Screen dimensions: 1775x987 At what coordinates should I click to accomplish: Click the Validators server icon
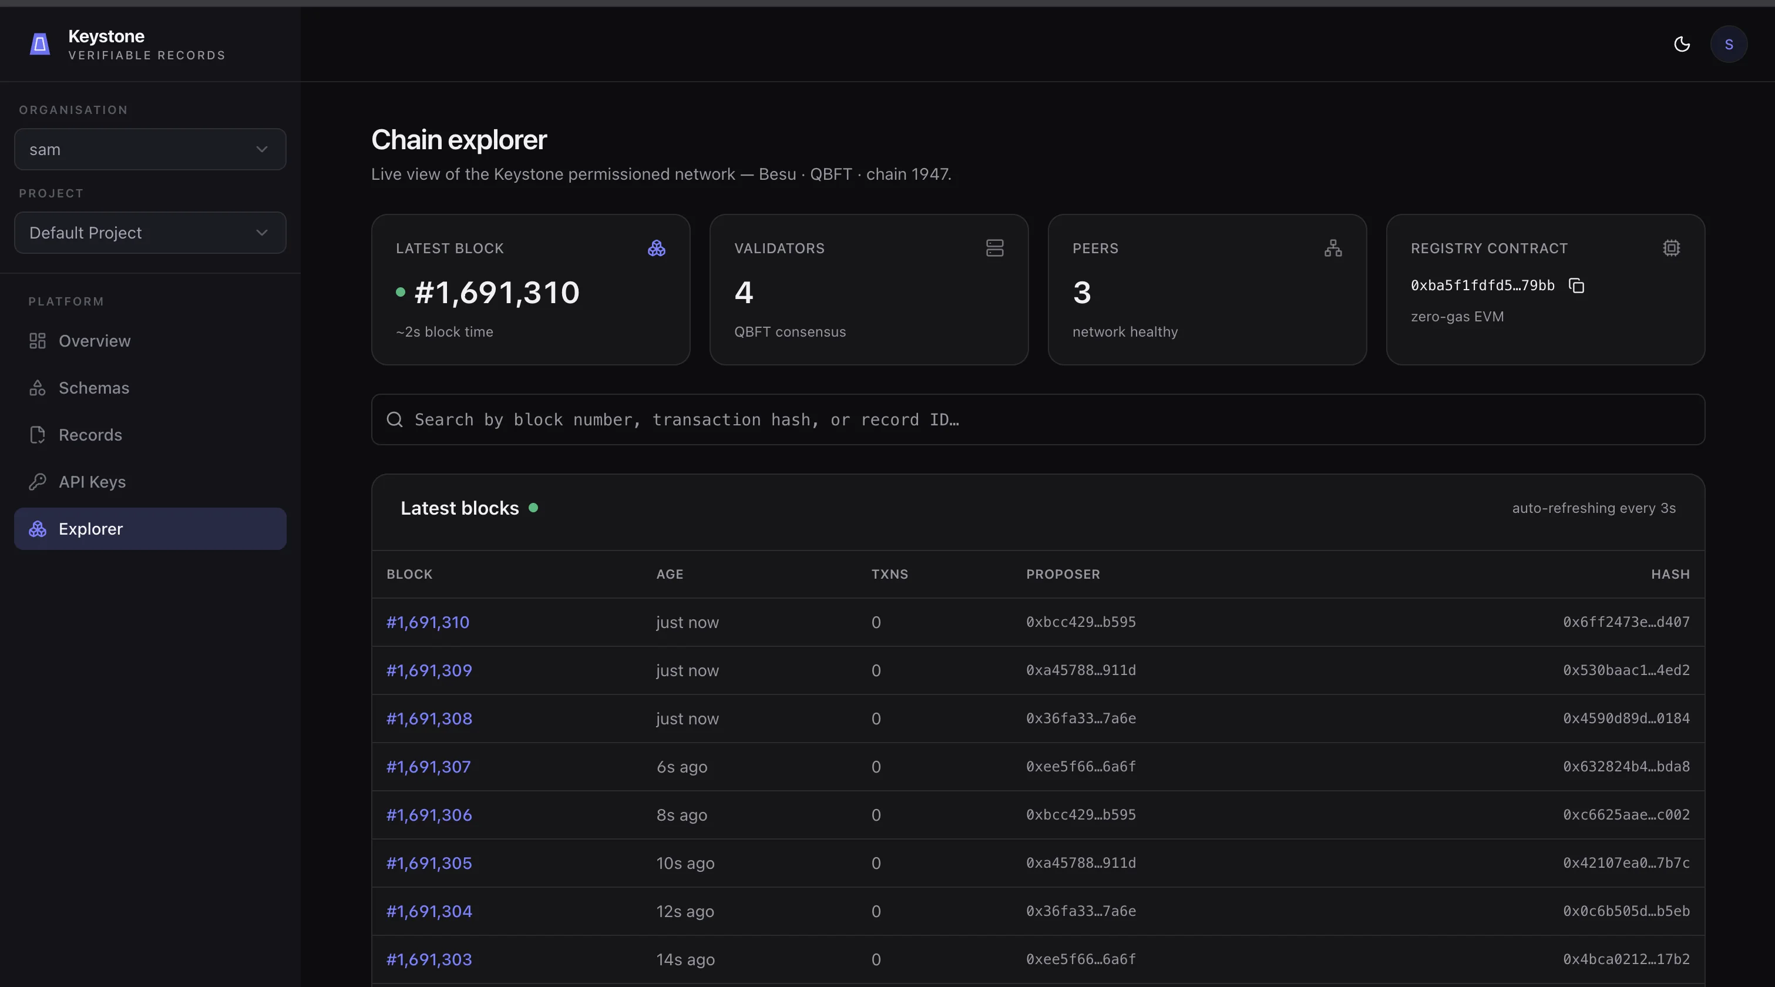click(x=994, y=248)
